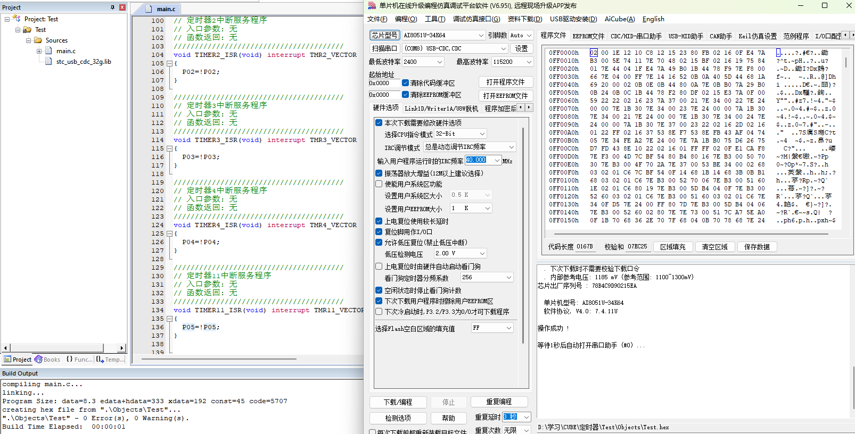
Task: Fold TIMER2_ISR code block at line 105
Action: [169, 63]
